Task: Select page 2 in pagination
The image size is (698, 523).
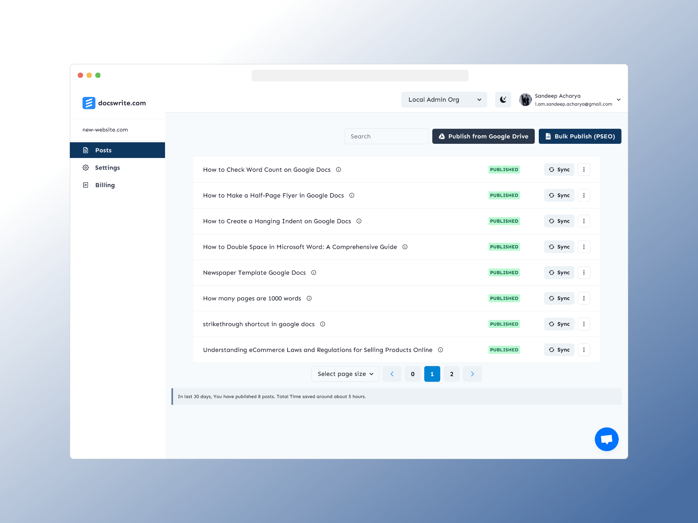Action: pyautogui.click(x=452, y=374)
